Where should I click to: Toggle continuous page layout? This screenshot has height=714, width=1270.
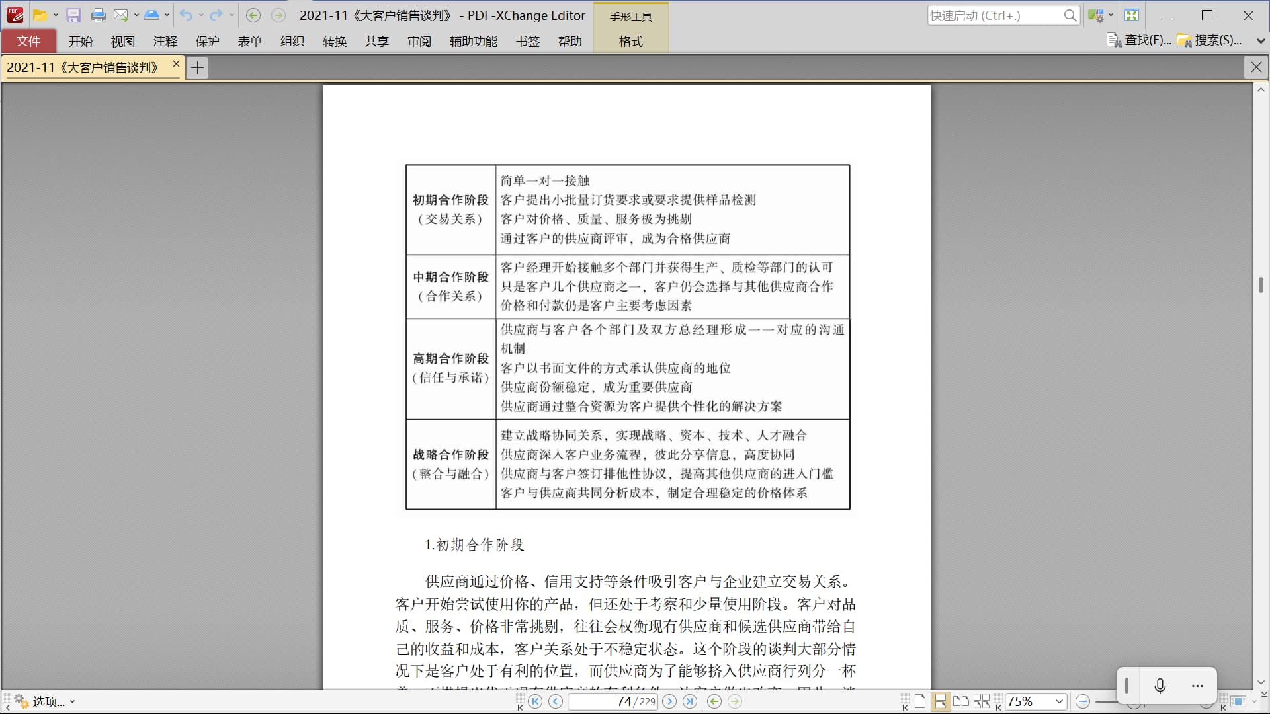pos(940,701)
